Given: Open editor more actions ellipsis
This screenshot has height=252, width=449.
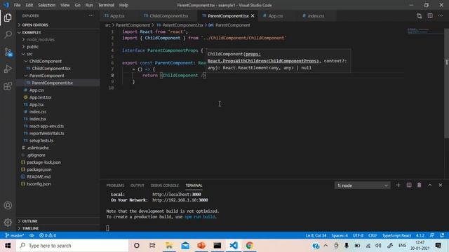Looking at the screenshot, I should click(x=441, y=16).
